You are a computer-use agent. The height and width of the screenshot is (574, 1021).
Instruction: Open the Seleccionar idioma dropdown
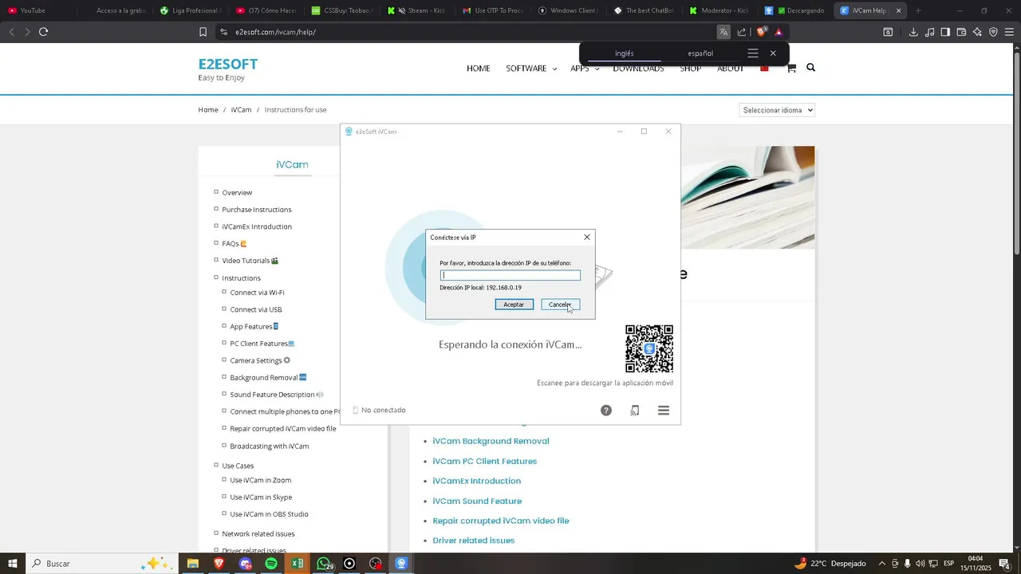pos(777,110)
